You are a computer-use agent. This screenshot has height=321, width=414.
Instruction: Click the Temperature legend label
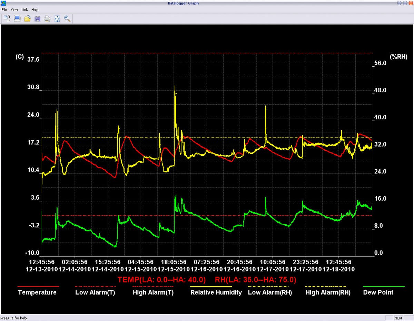(37, 292)
